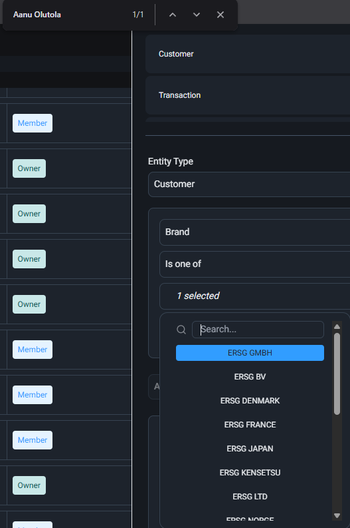
Task: Open the Customer section card
Action: [x=248, y=54]
